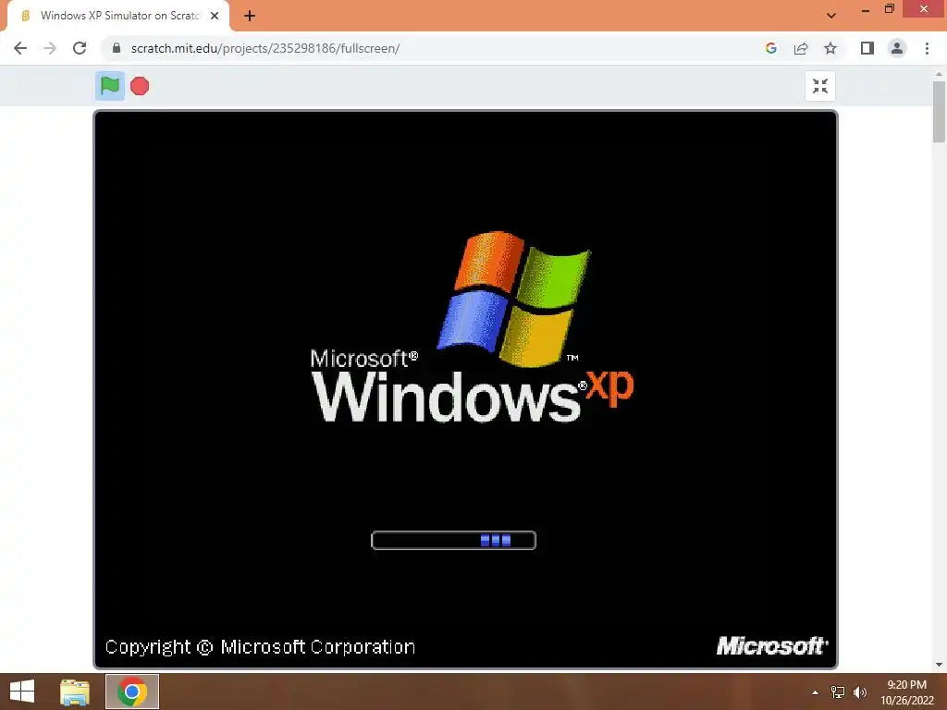947x710 pixels.
Task: Restore down the Chrome window
Action: coord(889,9)
